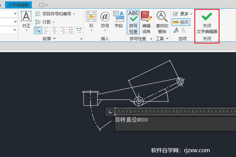Open 查找和替换 find and replace
The height and width of the screenshot is (157, 236).
point(162,22)
